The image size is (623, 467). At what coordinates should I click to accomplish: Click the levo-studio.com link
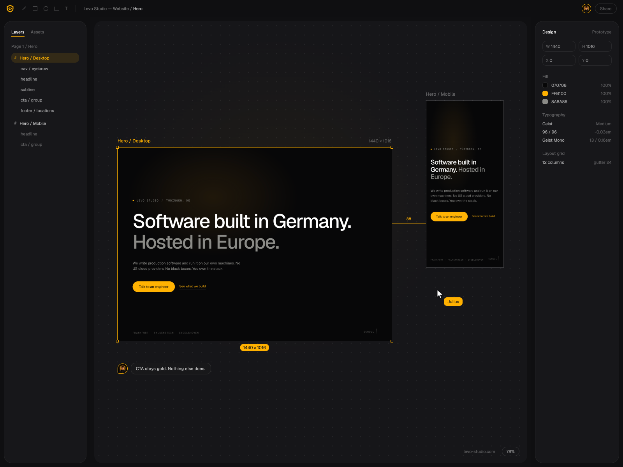(479, 451)
